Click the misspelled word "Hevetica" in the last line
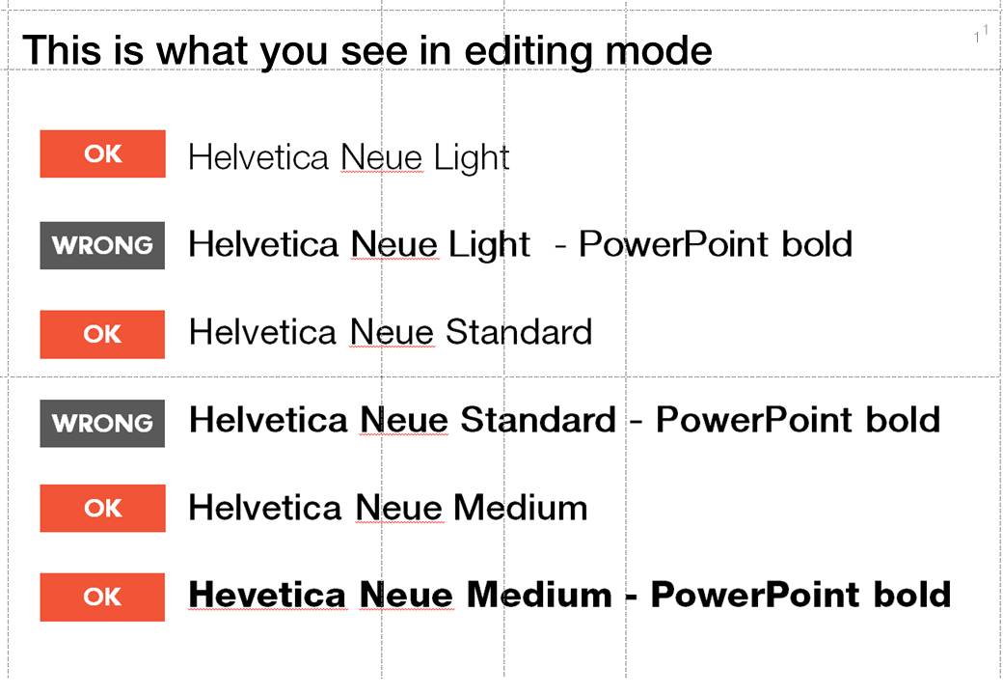1003x695 pixels. click(x=267, y=595)
